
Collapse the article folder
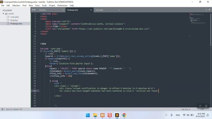(x=3, y=14)
